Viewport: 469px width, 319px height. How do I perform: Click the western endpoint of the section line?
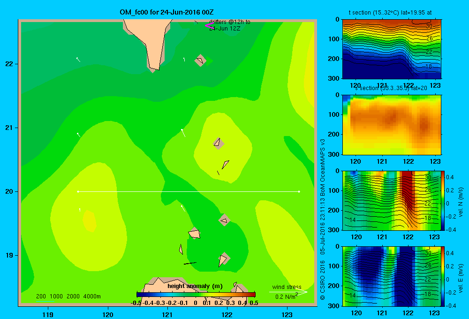78,191
